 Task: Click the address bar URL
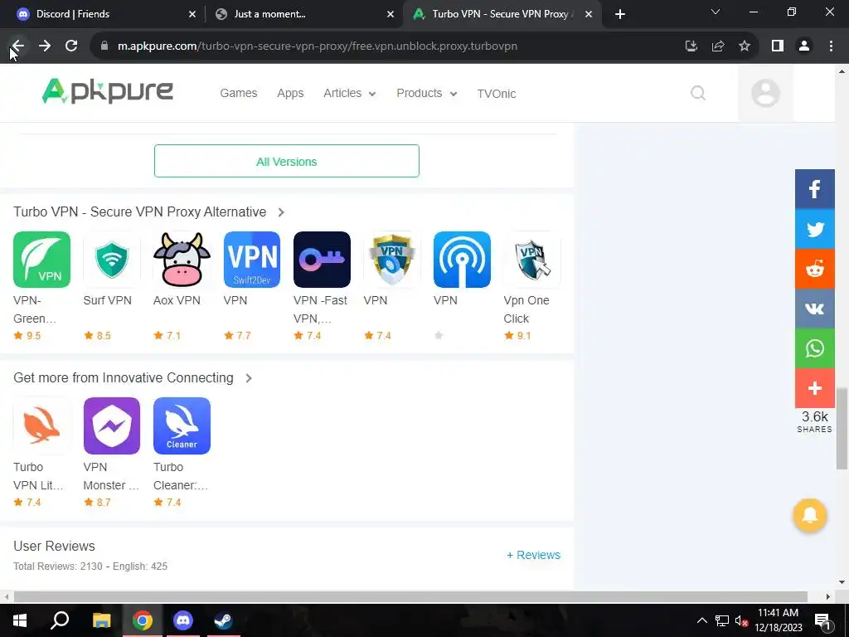[318, 46]
